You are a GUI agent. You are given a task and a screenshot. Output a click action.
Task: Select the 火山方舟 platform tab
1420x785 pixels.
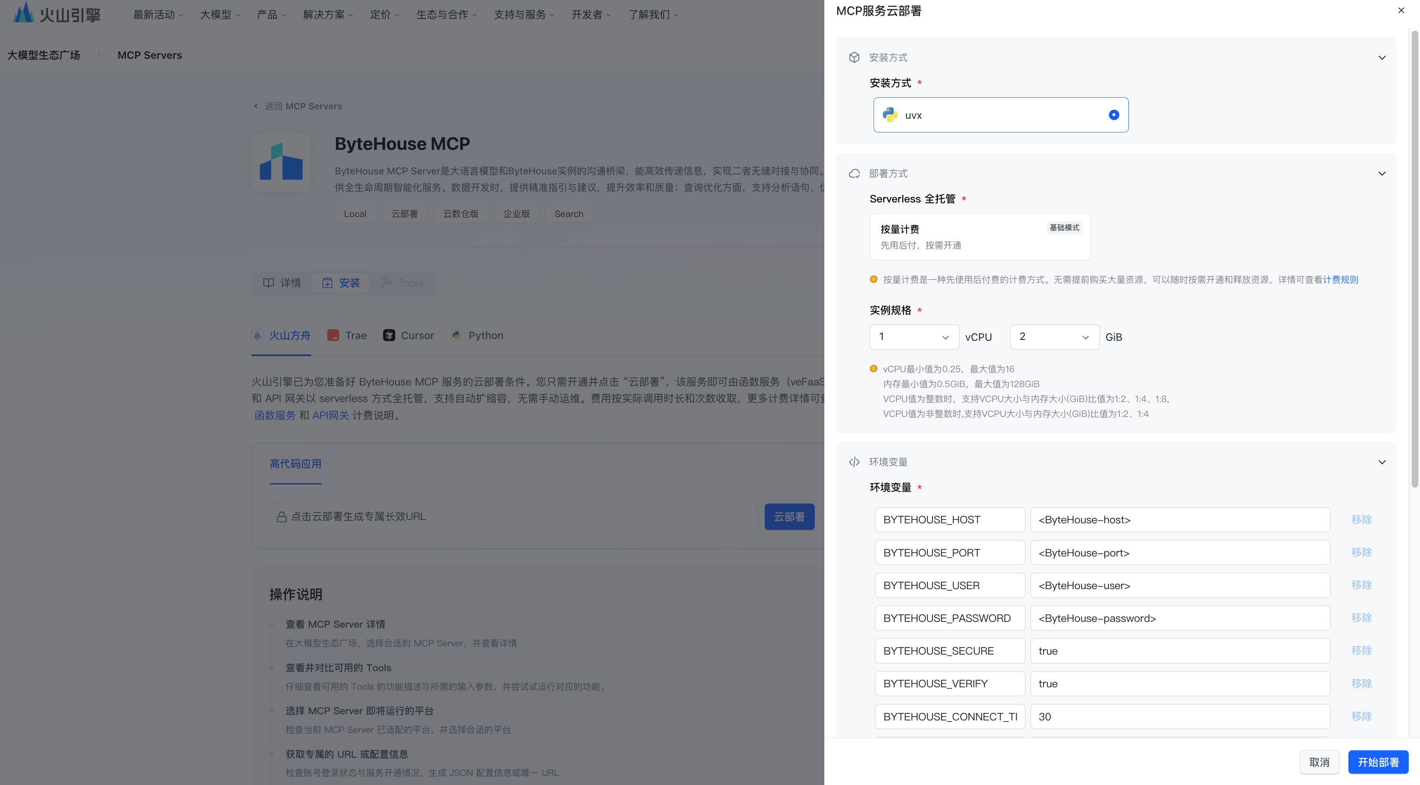281,335
